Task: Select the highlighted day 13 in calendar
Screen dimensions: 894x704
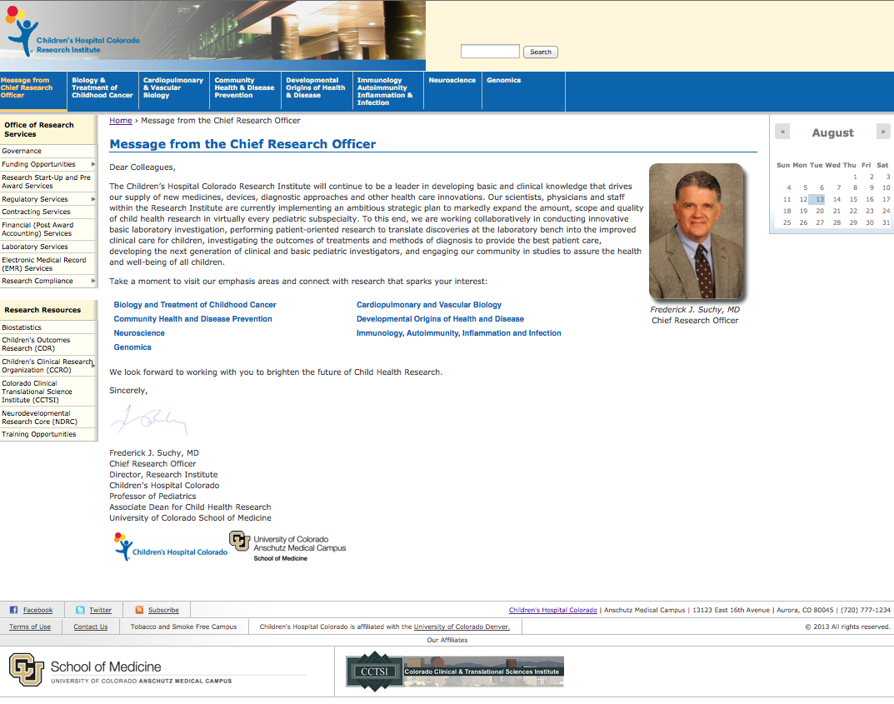Action: 817,199
